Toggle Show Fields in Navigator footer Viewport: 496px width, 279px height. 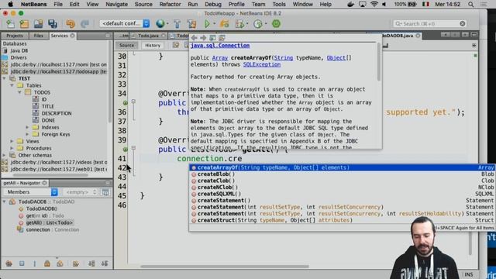[22, 263]
